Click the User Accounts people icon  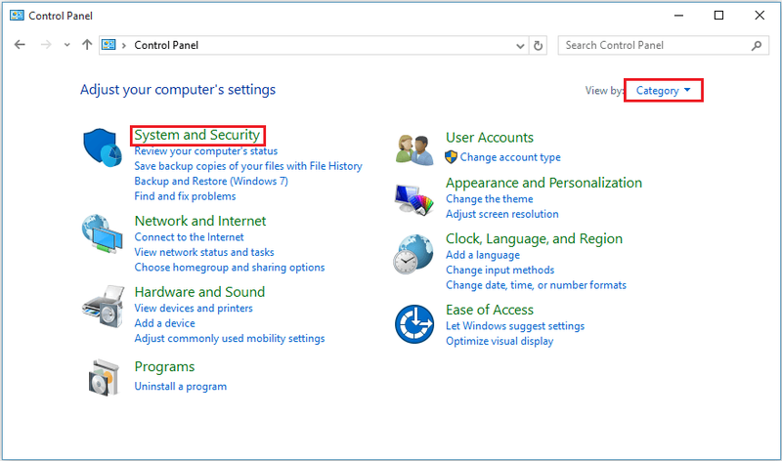[x=414, y=149]
